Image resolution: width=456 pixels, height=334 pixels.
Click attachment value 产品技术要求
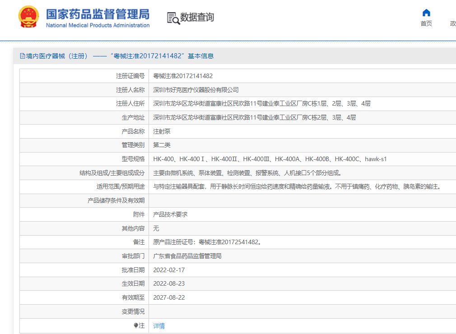[x=170, y=214]
